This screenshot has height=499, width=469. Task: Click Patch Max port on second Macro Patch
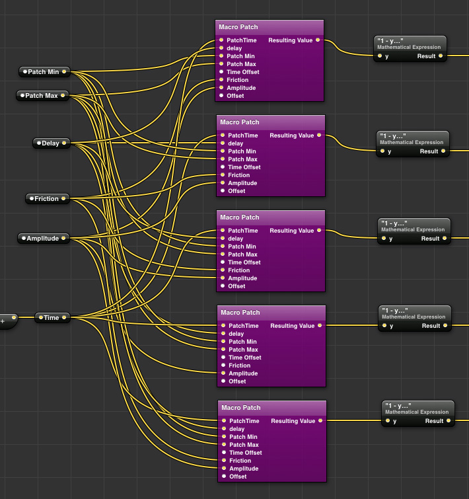coord(223,159)
